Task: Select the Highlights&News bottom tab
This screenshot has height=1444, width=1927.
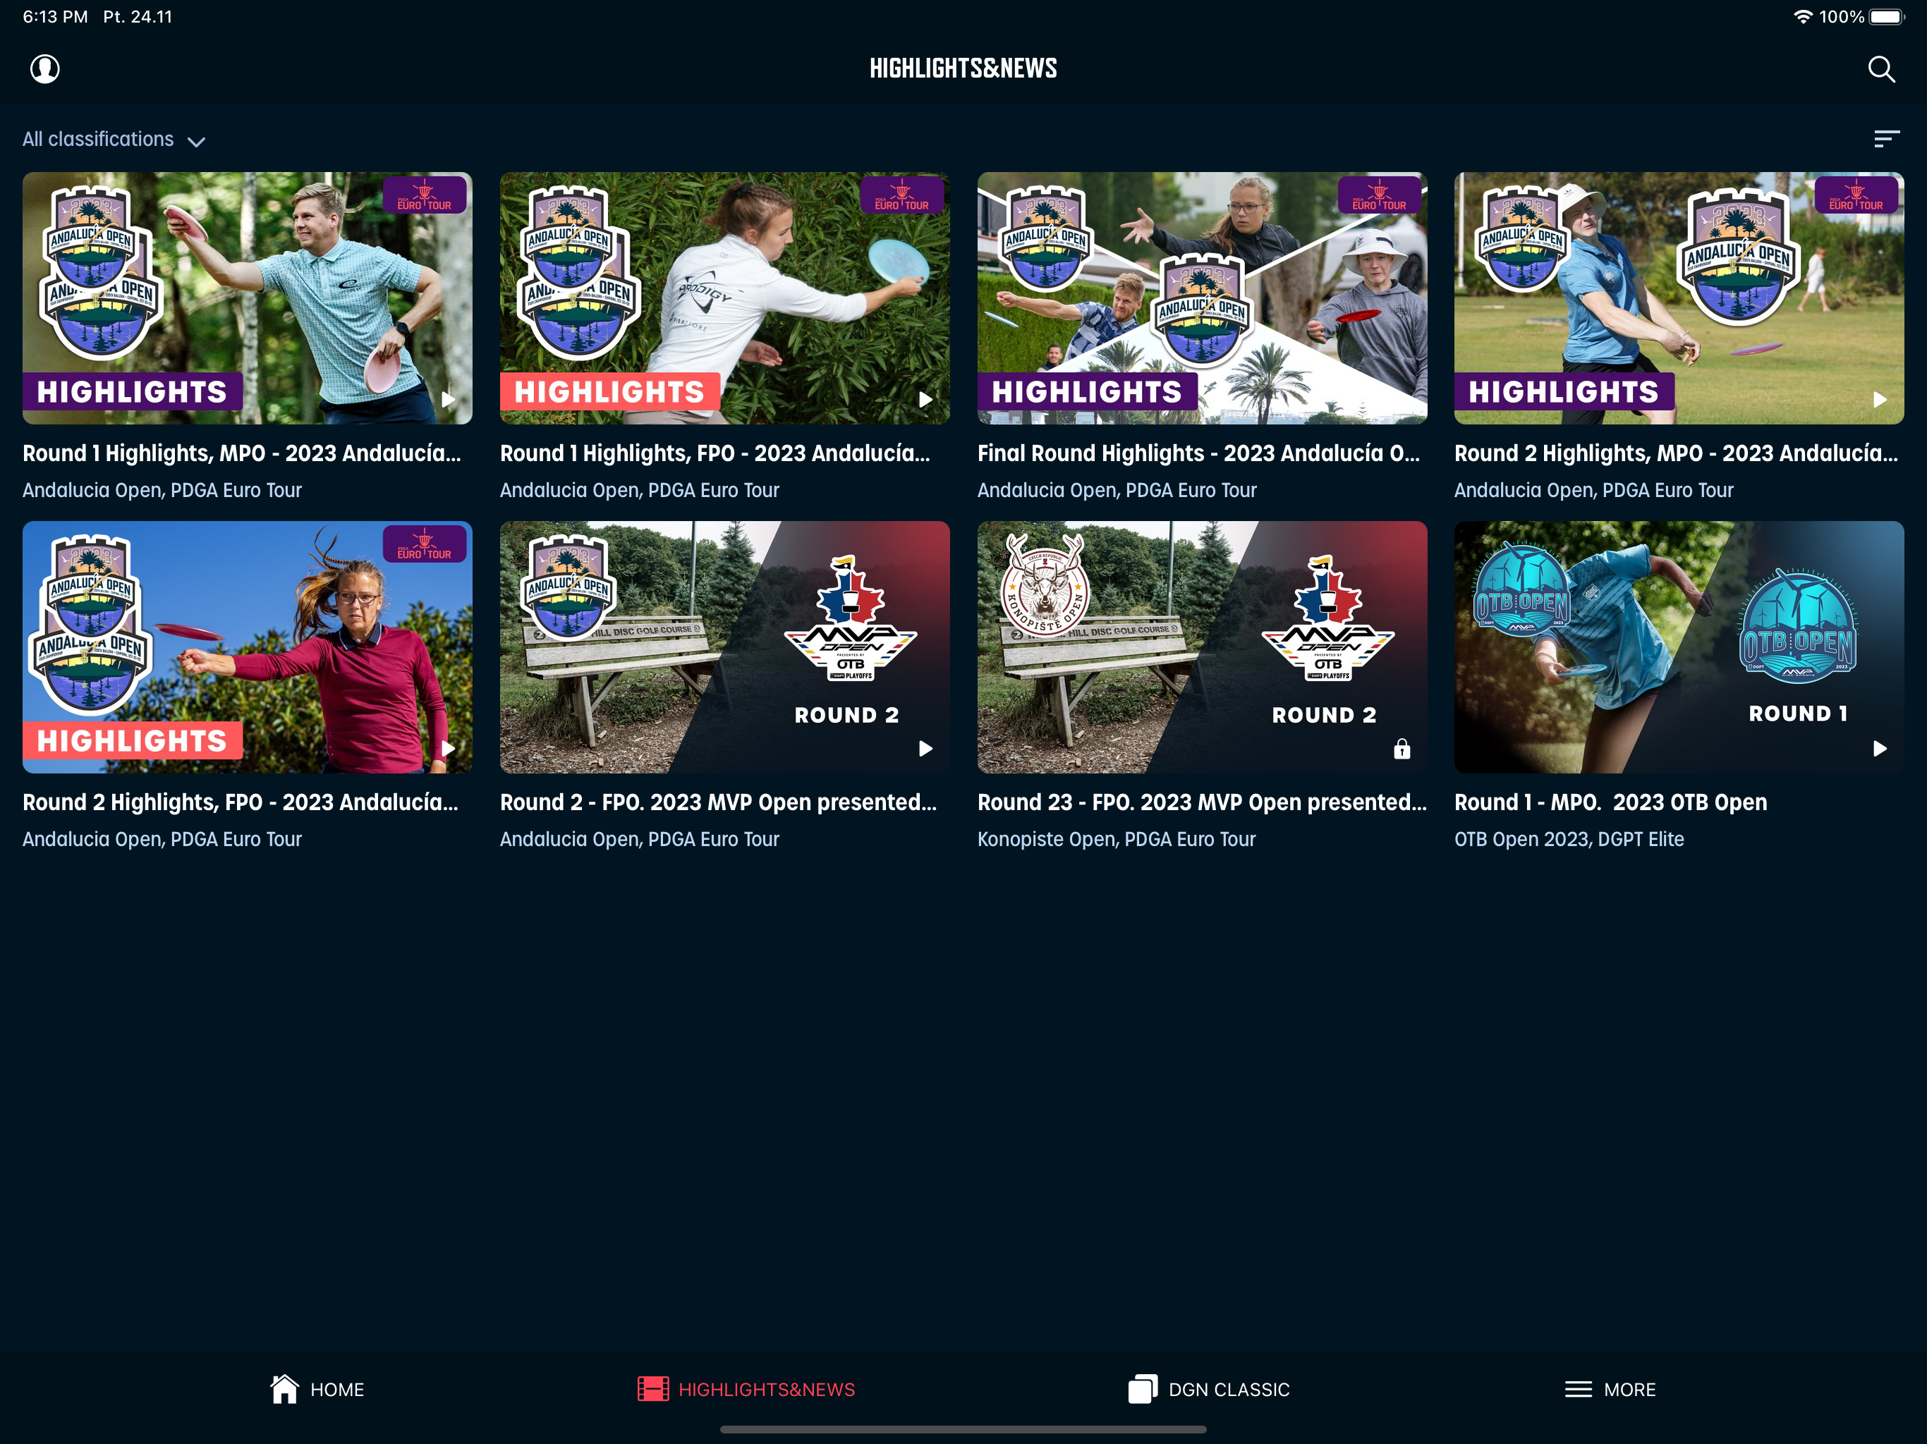Action: pyautogui.click(x=746, y=1389)
